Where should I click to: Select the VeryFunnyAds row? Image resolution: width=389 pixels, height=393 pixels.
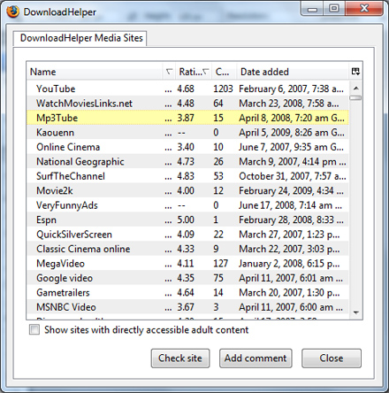pos(187,205)
